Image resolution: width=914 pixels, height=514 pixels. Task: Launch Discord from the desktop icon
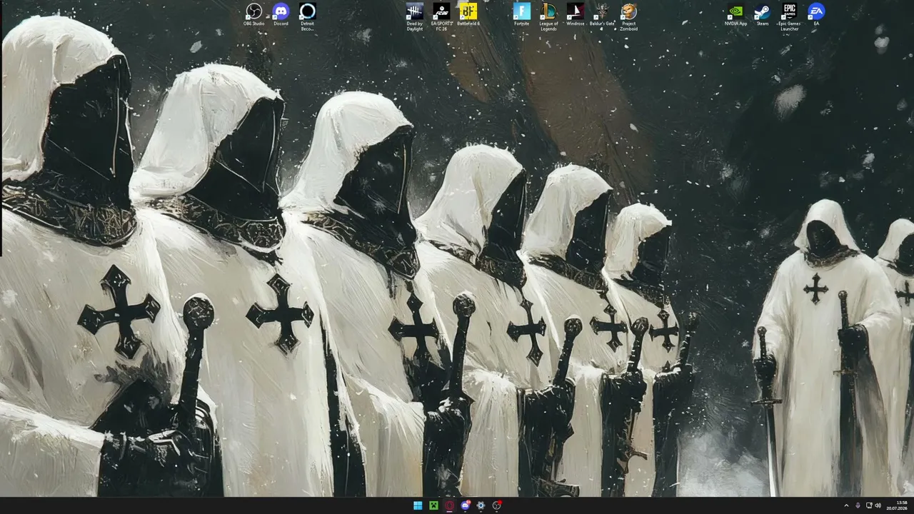click(x=281, y=15)
